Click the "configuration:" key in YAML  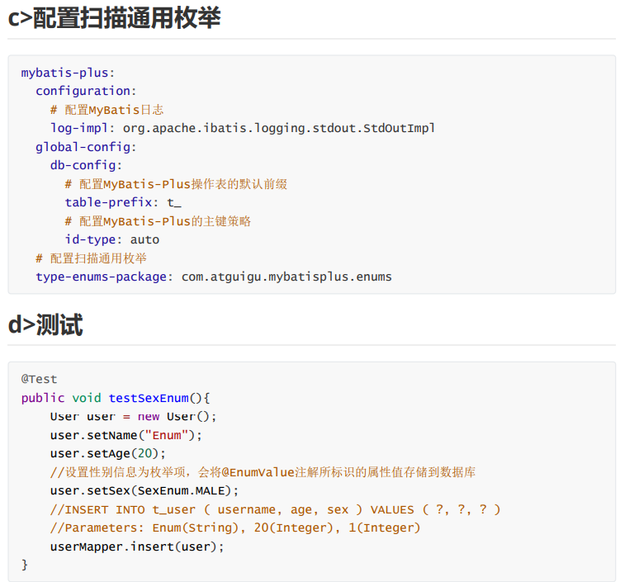tap(86, 91)
